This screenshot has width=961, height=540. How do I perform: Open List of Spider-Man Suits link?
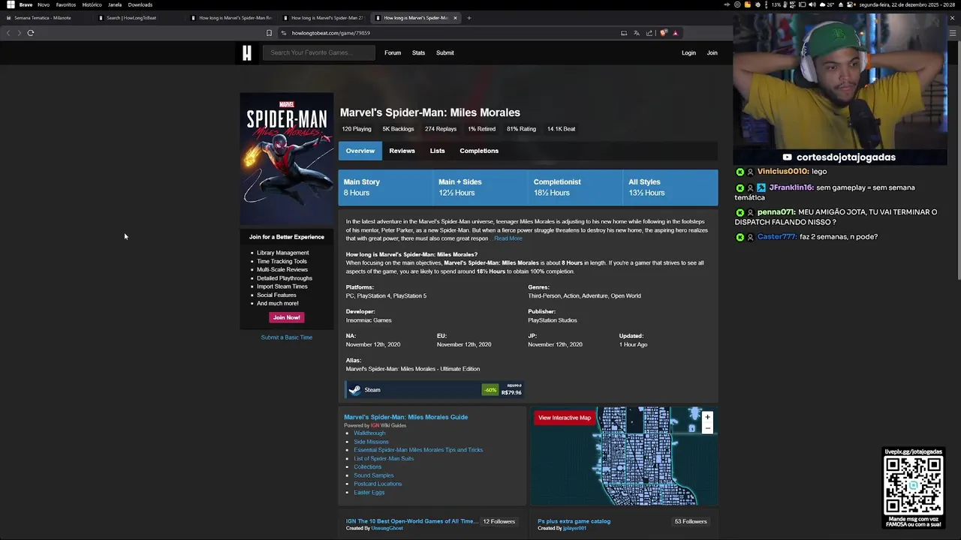[x=384, y=458]
